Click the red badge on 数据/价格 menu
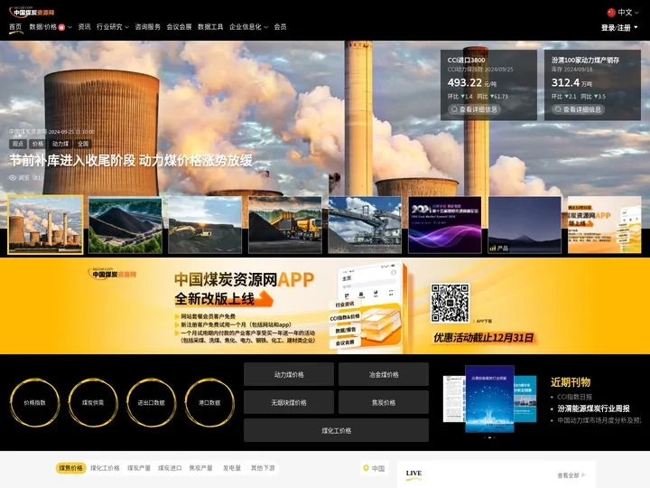 [x=61, y=27]
